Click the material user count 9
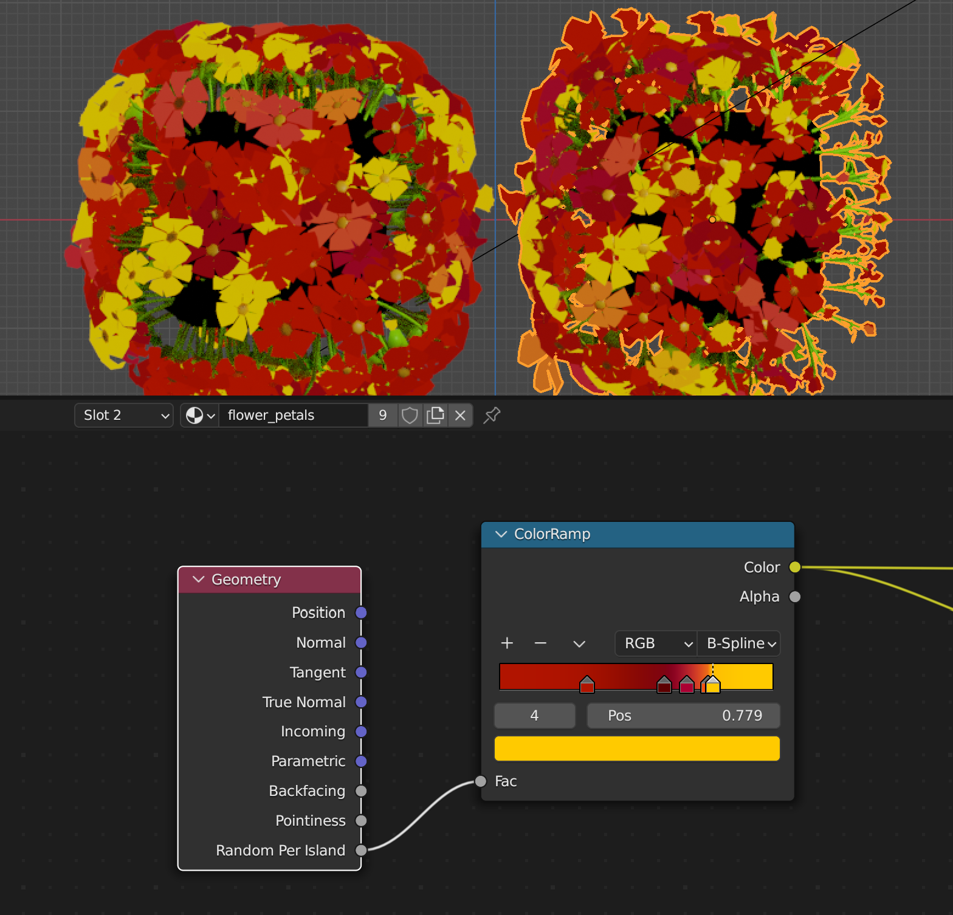Image resolution: width=953 pixels, height=915 pixels. tap(383, 415)
